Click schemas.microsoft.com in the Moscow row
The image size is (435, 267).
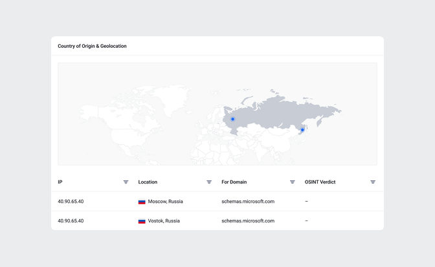click(248, 201)
